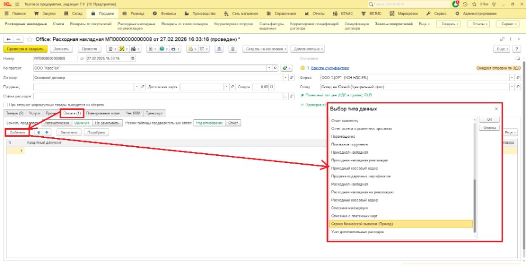Switch to the Транспорт tab
The image size is (526, 267).
pyautogui.click(x=154, y=113)
